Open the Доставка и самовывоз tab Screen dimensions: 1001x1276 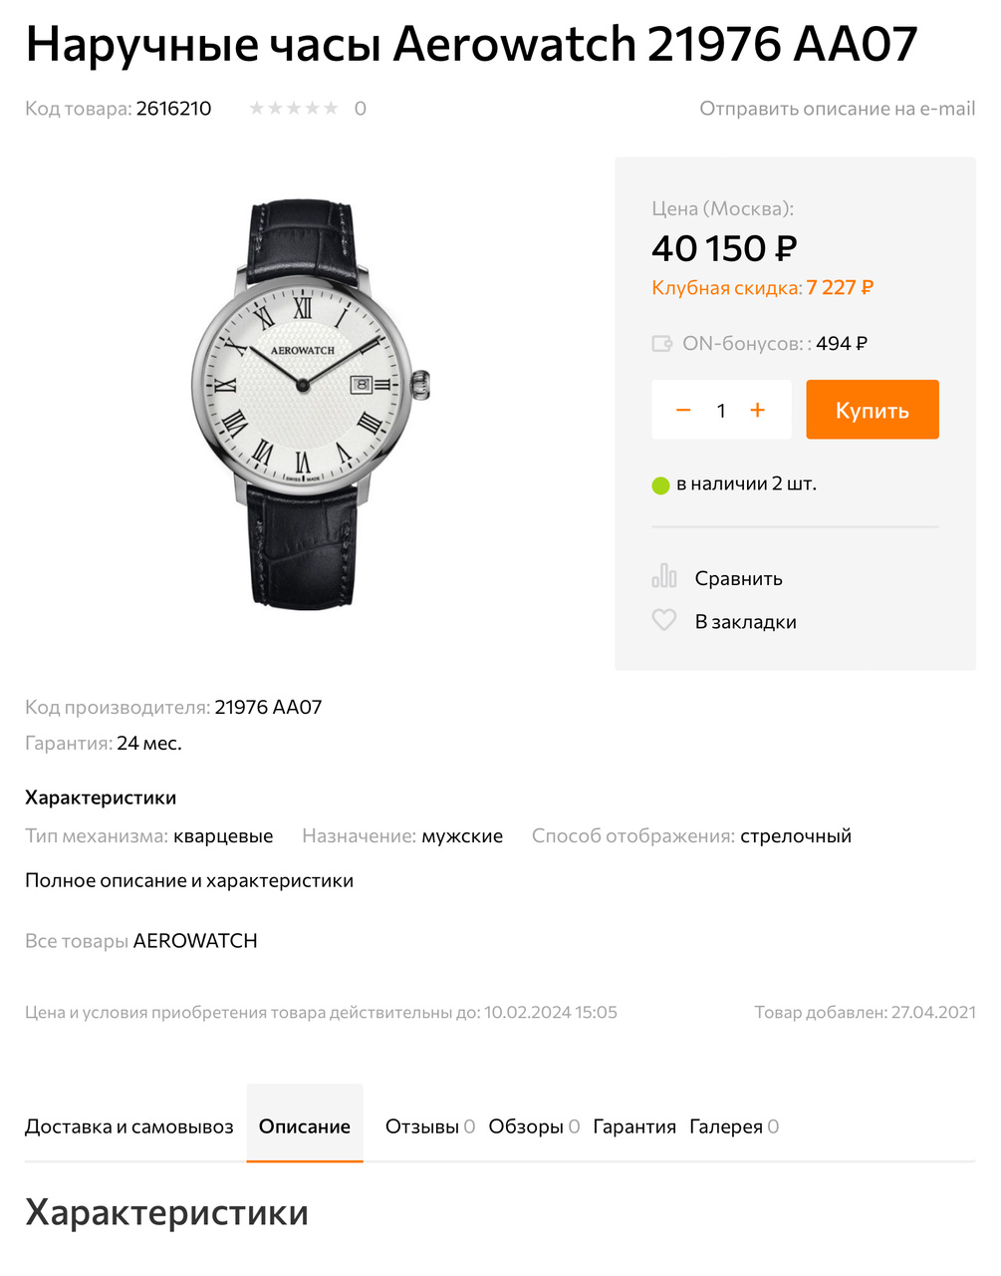[129, 1126]
